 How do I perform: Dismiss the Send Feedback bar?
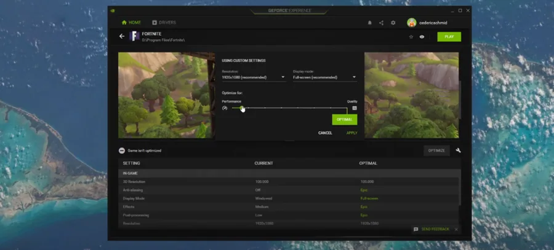pos(456,230)
